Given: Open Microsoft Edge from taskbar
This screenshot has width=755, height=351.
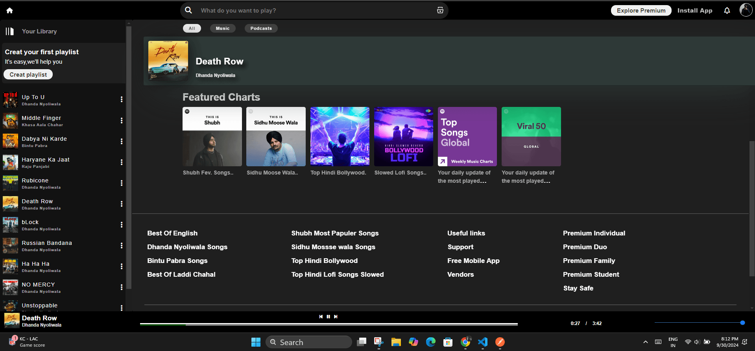Looking at the screenshot, I should [x=431, y=342].
